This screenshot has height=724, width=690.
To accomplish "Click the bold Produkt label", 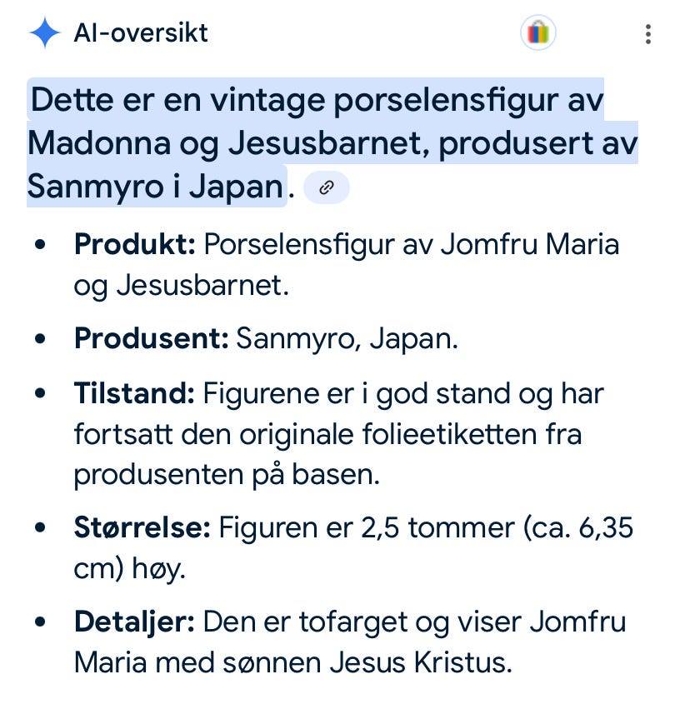I will click(x=135, y=244).
